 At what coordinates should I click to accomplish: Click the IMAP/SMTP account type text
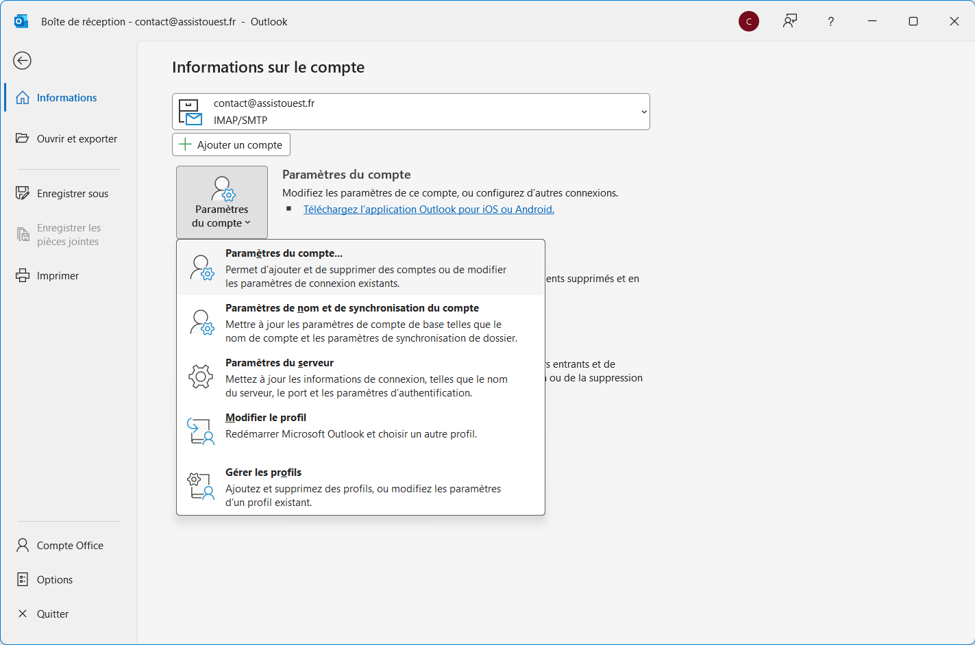[240, 120]
